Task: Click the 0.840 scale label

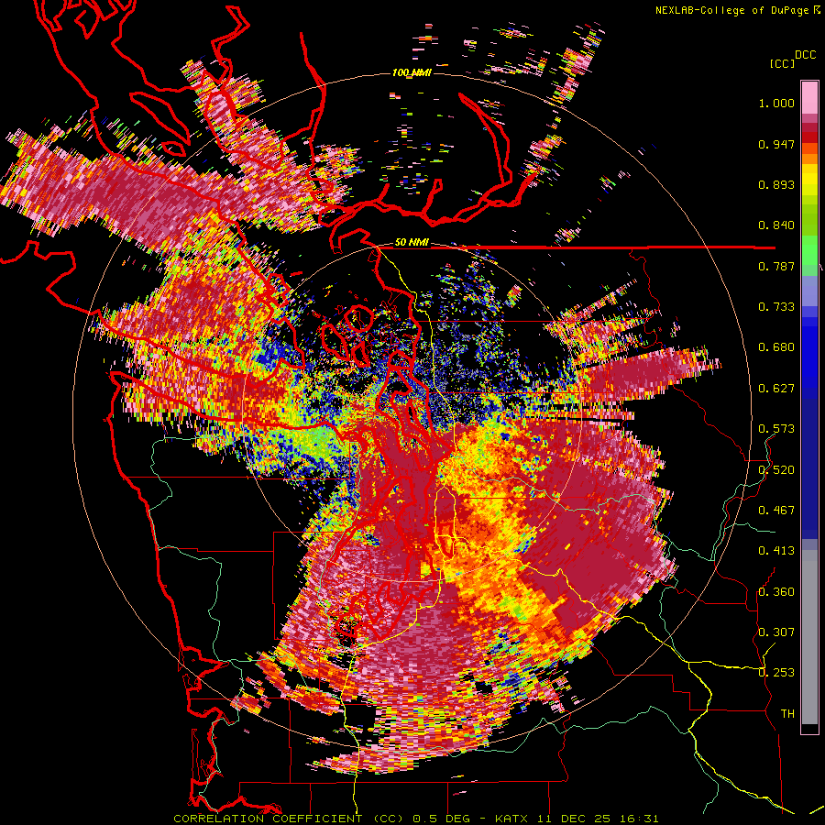Action: click(776, 225)
